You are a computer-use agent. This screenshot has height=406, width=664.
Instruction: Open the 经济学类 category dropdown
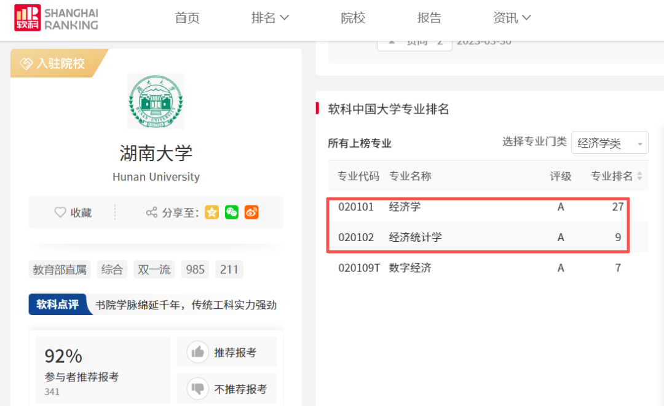(609, 142)
